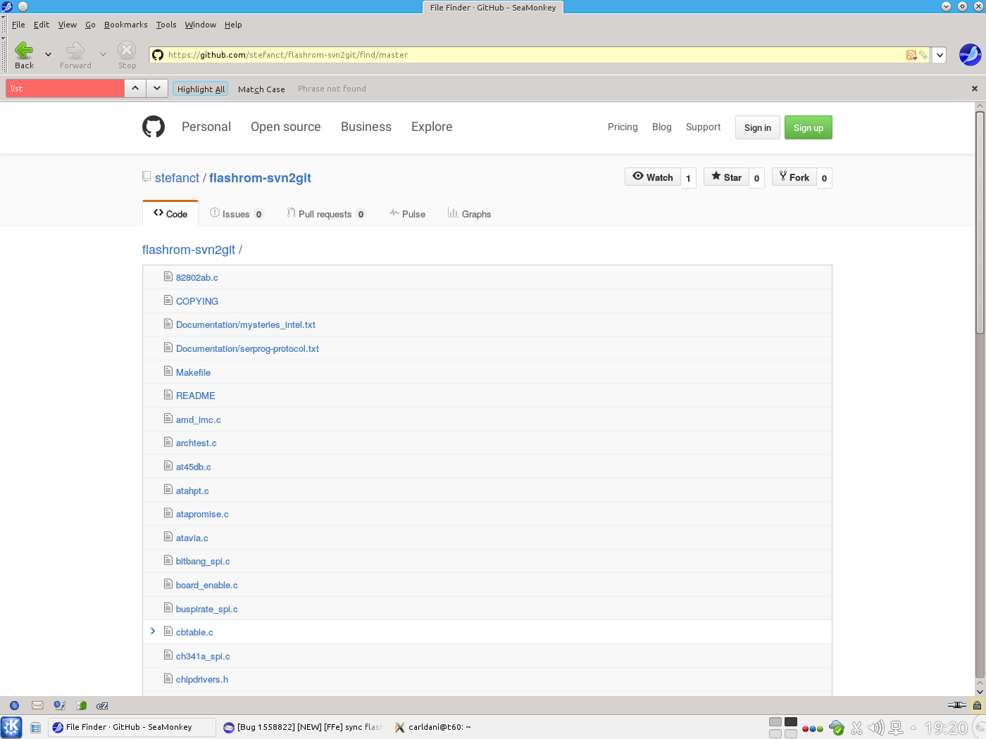
Task: Toggle Highlight All in find bar
Action: tap(201, 89)
